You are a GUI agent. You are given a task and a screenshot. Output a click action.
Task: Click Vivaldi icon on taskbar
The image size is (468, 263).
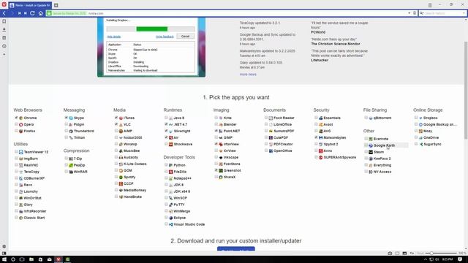(58, 259)
